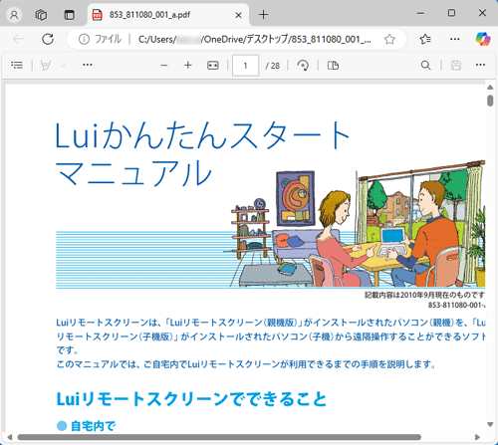View site information icon in address bar
The height and width of the screenshot is (445, 498).
(84, 39)
